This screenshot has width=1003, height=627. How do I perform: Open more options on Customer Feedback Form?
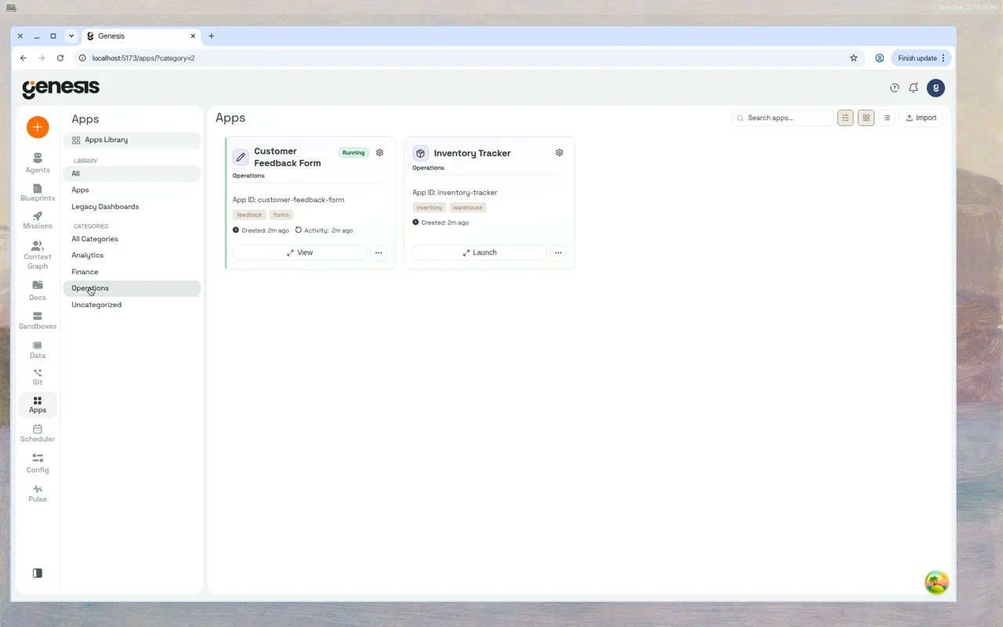coord(378,252)
